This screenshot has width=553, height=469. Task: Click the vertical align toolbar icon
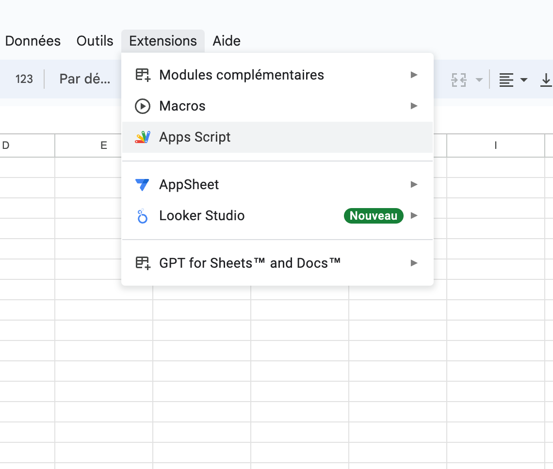(546, 80)
